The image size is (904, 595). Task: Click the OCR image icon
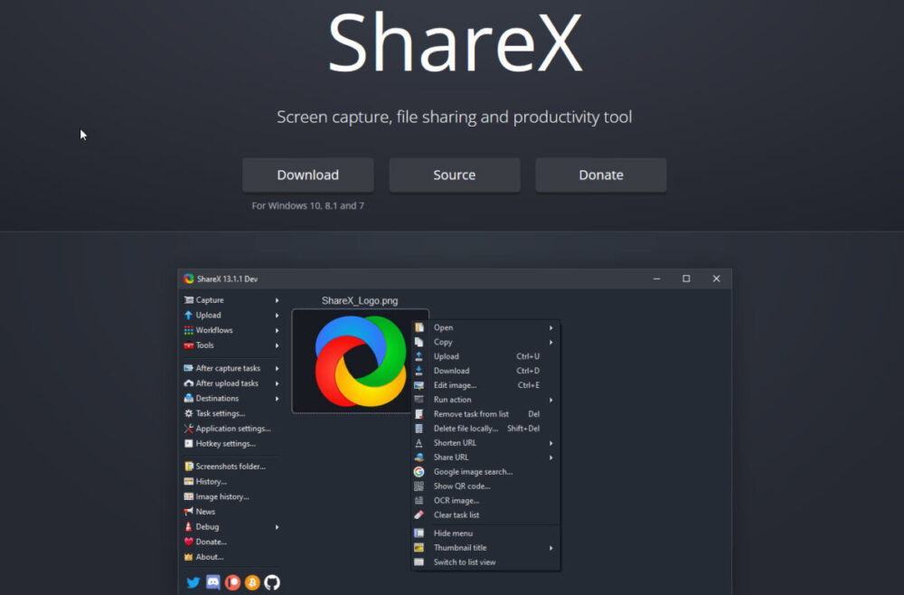(x=419, y=500)
